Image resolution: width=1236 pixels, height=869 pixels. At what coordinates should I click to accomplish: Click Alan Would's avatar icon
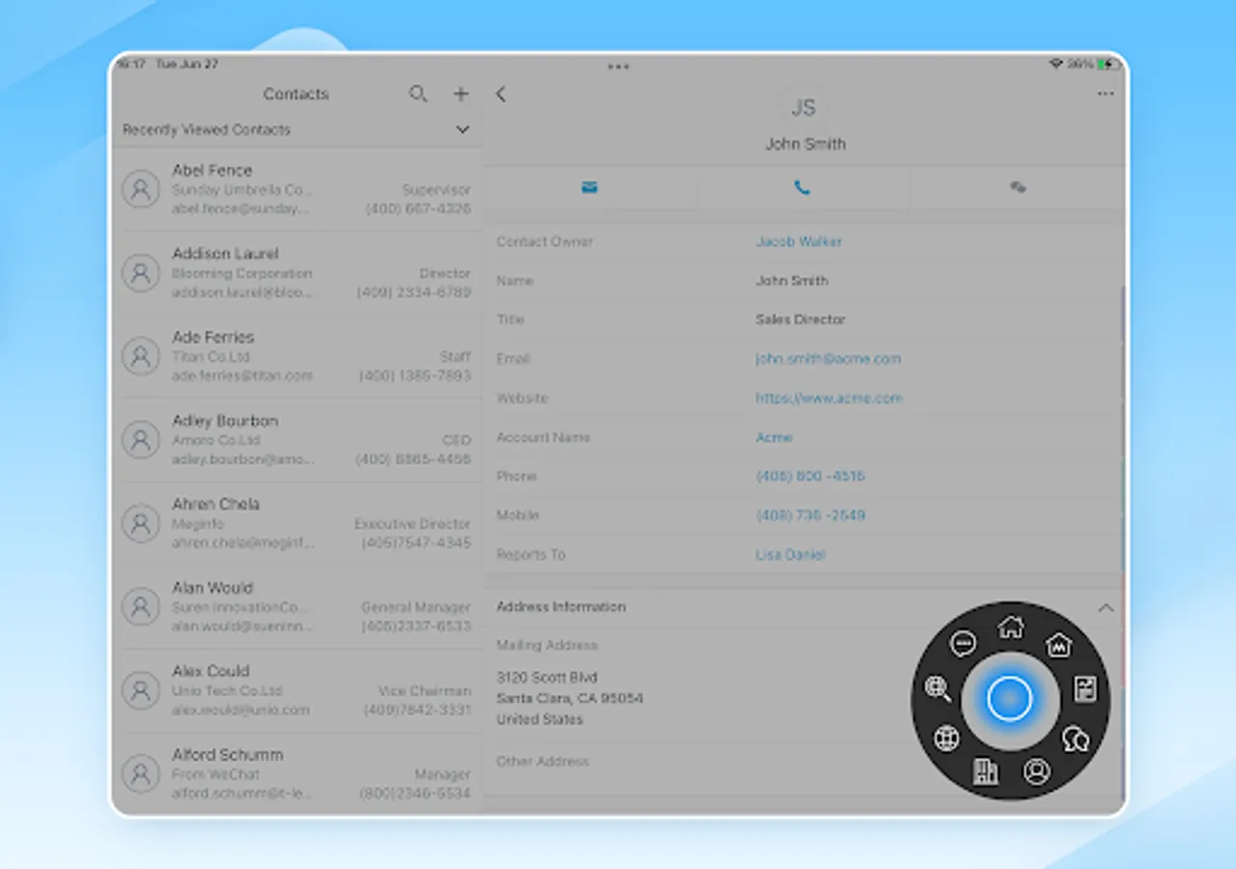141,606
